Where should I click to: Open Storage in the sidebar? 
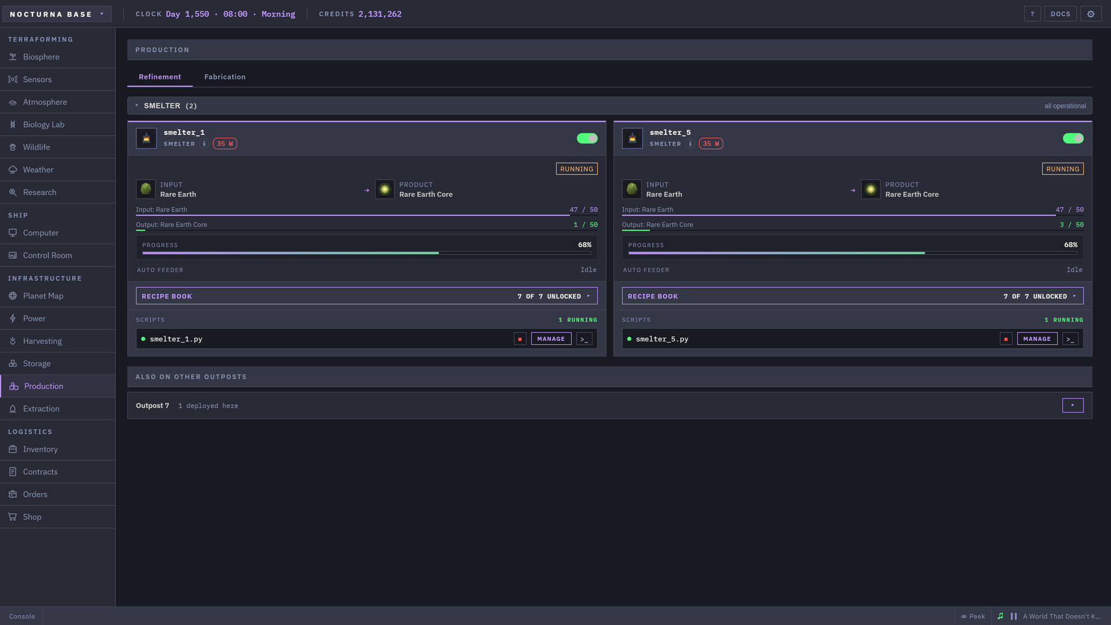click(x=57, y=363)
